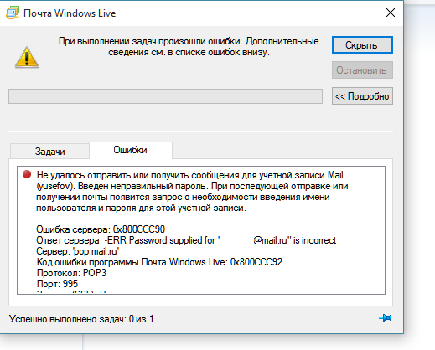This screenshot has width=435, height=350.
Task: Click the yellow warning triangle icon
Action: (27, 57)
